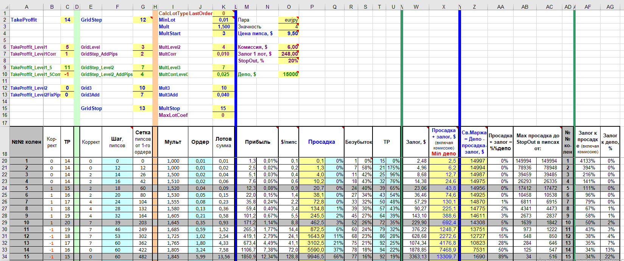The image size is (624, 261).
Task: Select the cell showing 78936
Action: click(525, 168)
